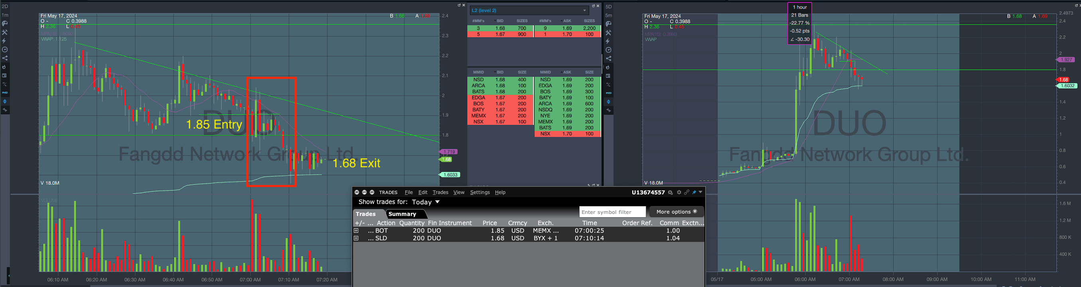The image size is (1081, 287).
Task: Open drawing tools on the left chart
Action: pos(5,32)
